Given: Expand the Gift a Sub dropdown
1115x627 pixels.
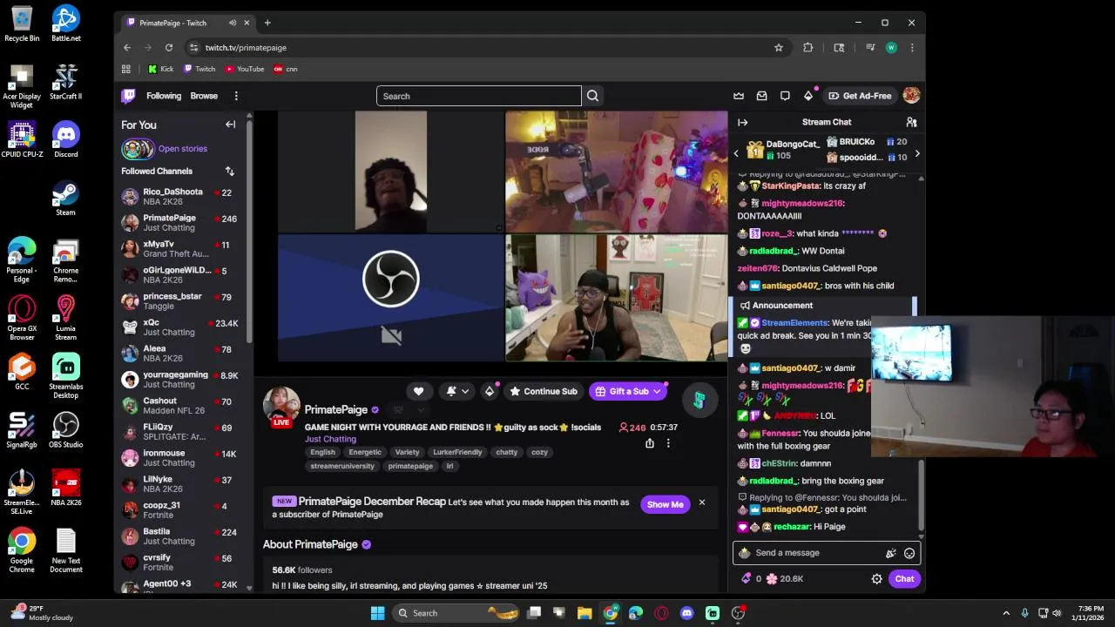Looking at the screenshot, I should click(657, 391).
